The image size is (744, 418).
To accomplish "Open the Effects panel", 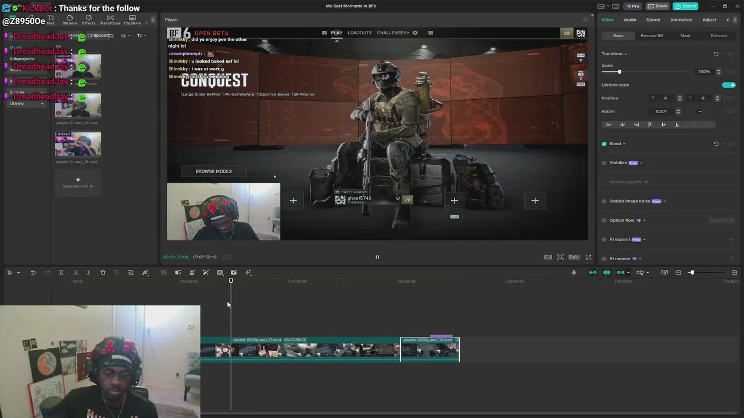I will pos(88,20).
